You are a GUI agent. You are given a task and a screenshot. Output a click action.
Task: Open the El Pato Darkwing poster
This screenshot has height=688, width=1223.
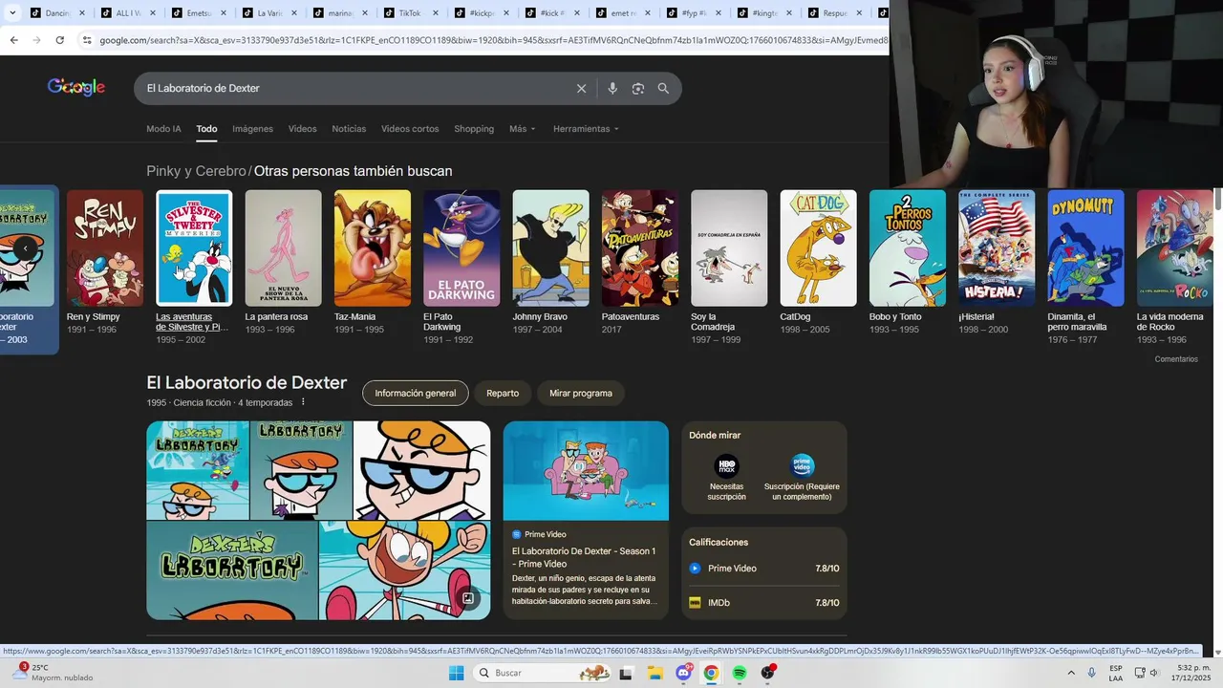[x=461, y=248]
